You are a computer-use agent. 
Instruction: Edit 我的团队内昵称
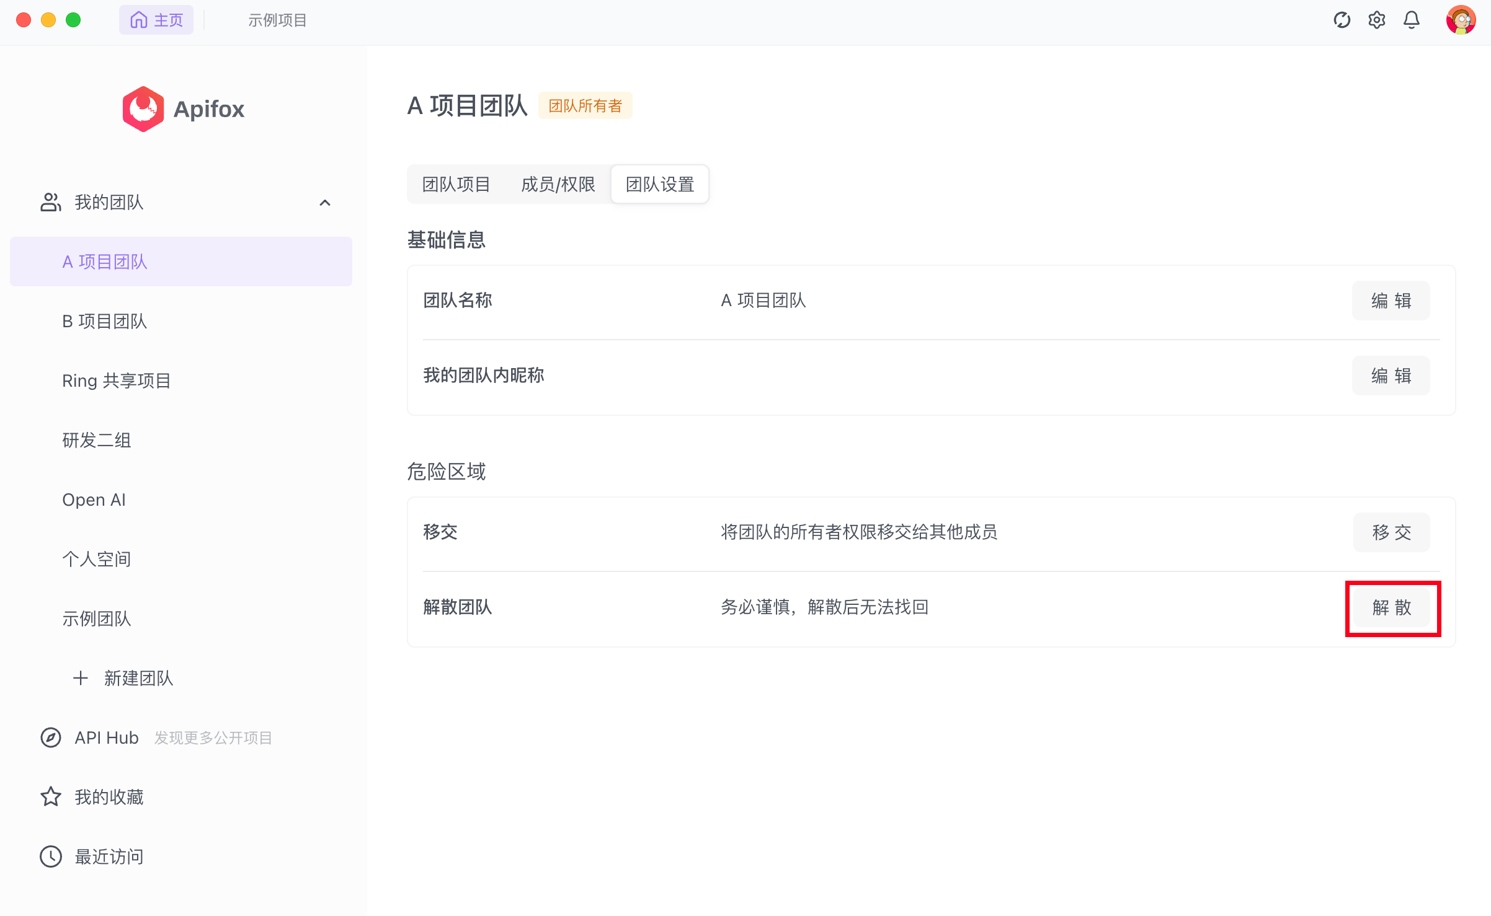tap(1391, 376)
